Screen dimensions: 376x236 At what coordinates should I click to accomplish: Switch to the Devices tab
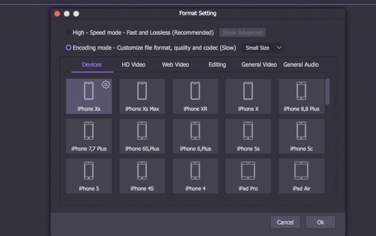[92, 65]
